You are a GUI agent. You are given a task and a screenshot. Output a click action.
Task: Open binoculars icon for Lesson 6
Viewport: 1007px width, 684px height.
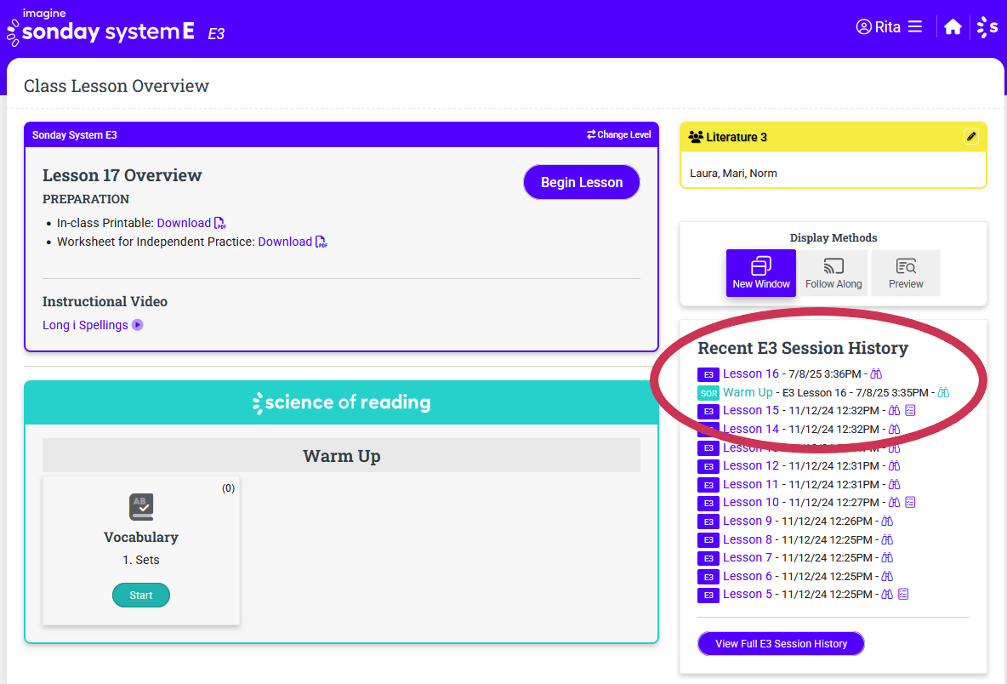887,576
